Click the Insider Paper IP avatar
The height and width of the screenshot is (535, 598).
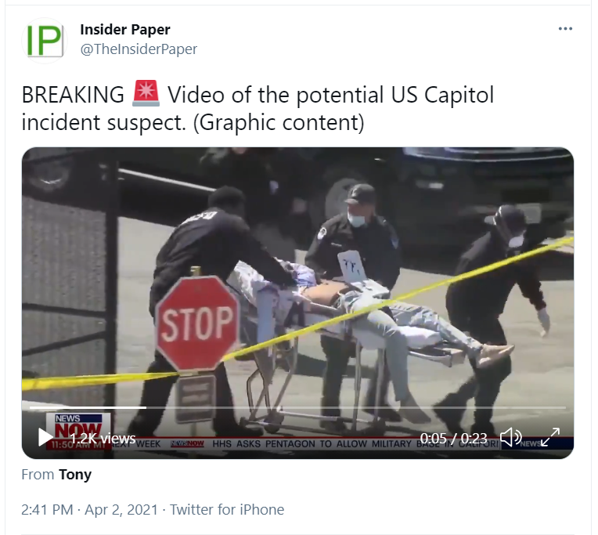tap(45, 41)
